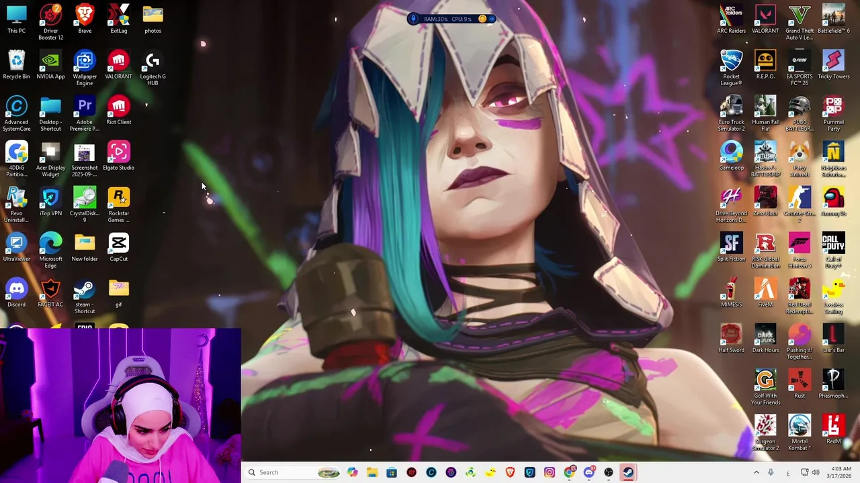Open Chrome on the taskbar
The image size is (860, 483).
click(x=569, y=472)
